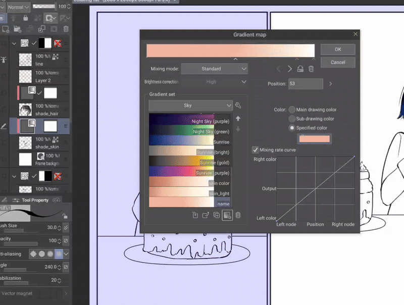Open the Gradient set Sky dropdown

[x=191, y=106]
